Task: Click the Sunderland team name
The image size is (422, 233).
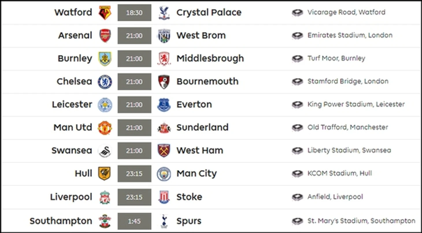Action: click(202, 127)
